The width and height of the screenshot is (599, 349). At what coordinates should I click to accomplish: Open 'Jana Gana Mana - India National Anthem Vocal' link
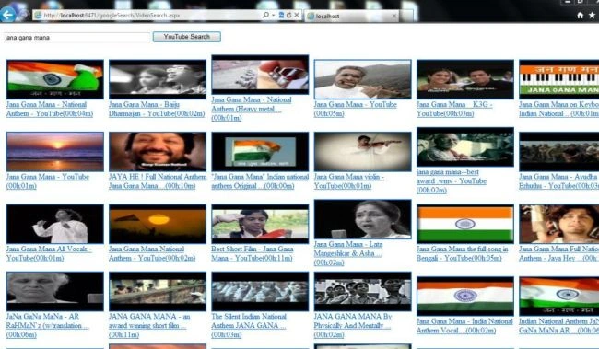(x=464, y=326)
